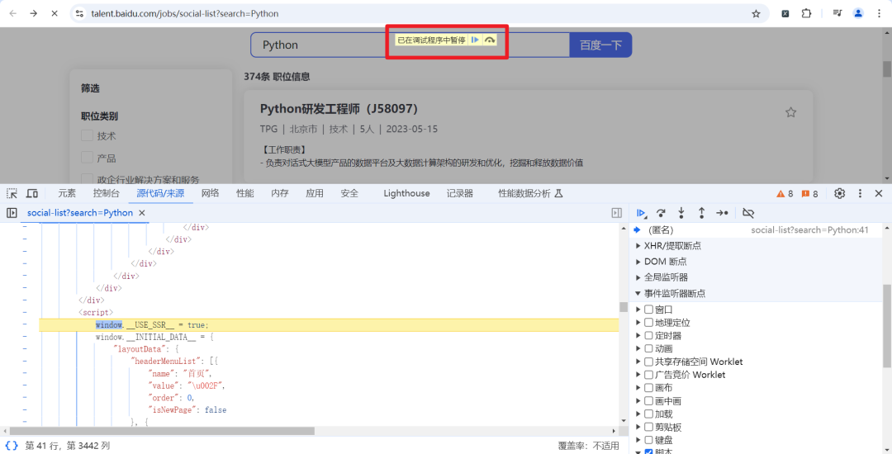The width and height of the screenshot is (892, 454).
Task: Open the Chrome three-dot menu
Action: click(880, 14)
